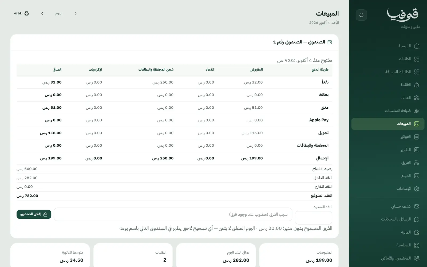This screenshot has width=427, height=267.
Task: Click the checklist icon beside المهام
Action: [417, 176]
